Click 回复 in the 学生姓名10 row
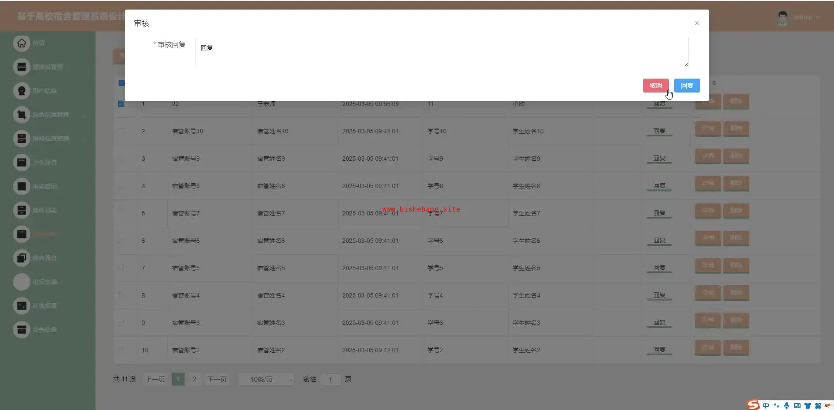Image resolution: width=834 pixels, height=410 pixels. click(x=659, y=131)
